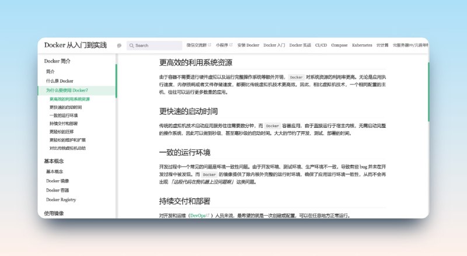Go to 安装 Docker in top navigation
The height and width of the screenshot is (256, 467).
point(248,45)
